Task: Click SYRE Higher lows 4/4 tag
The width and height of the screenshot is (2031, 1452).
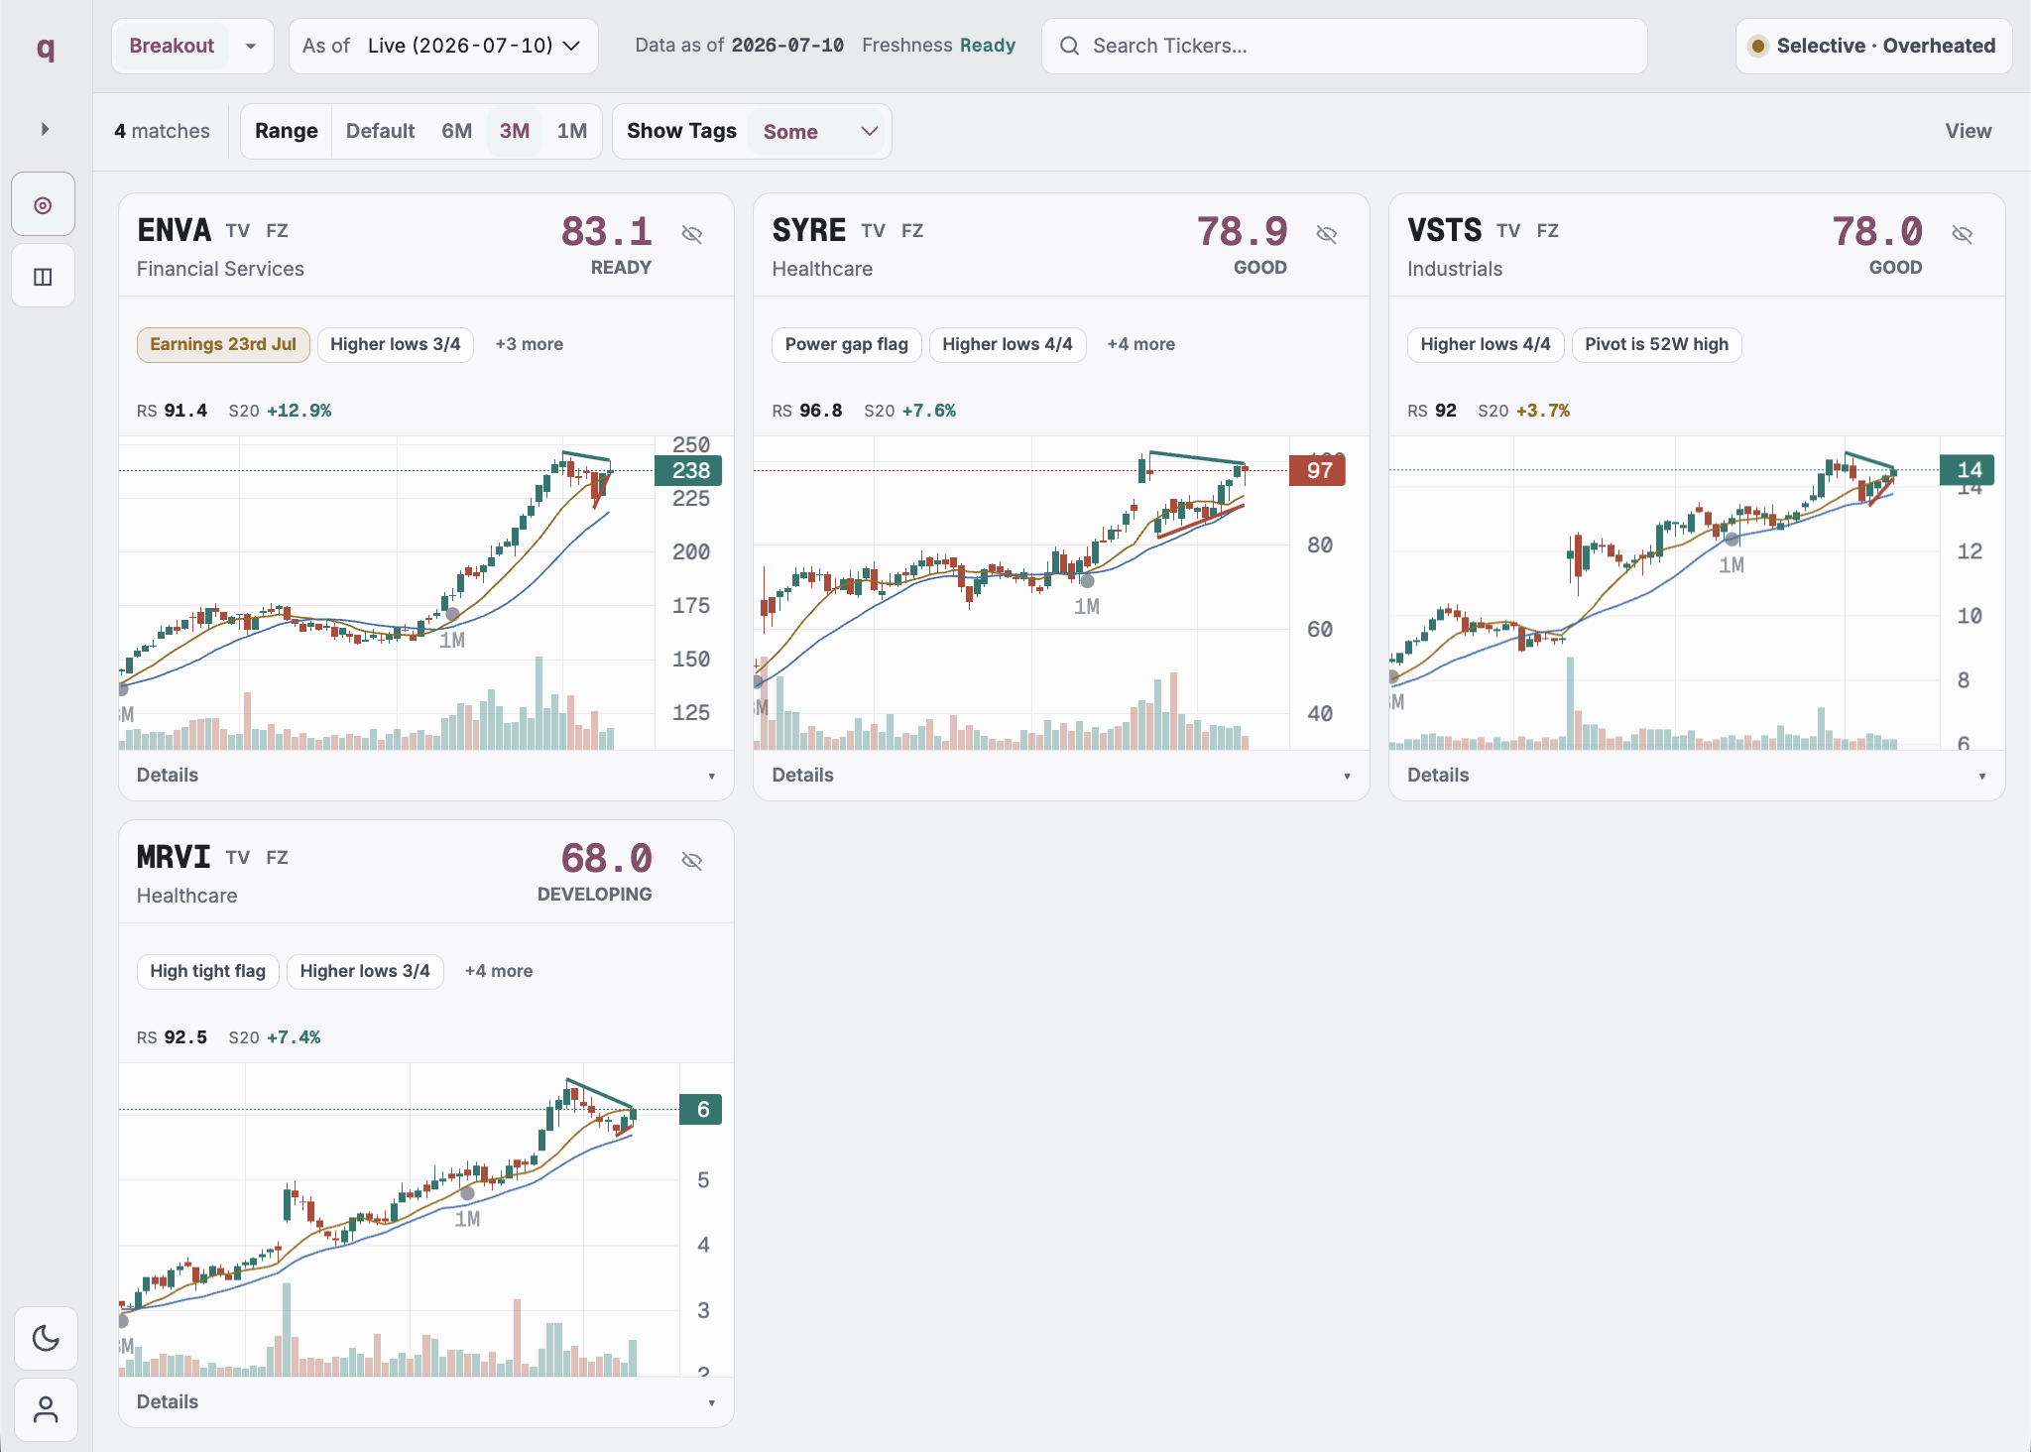Action: (1007, 344)
